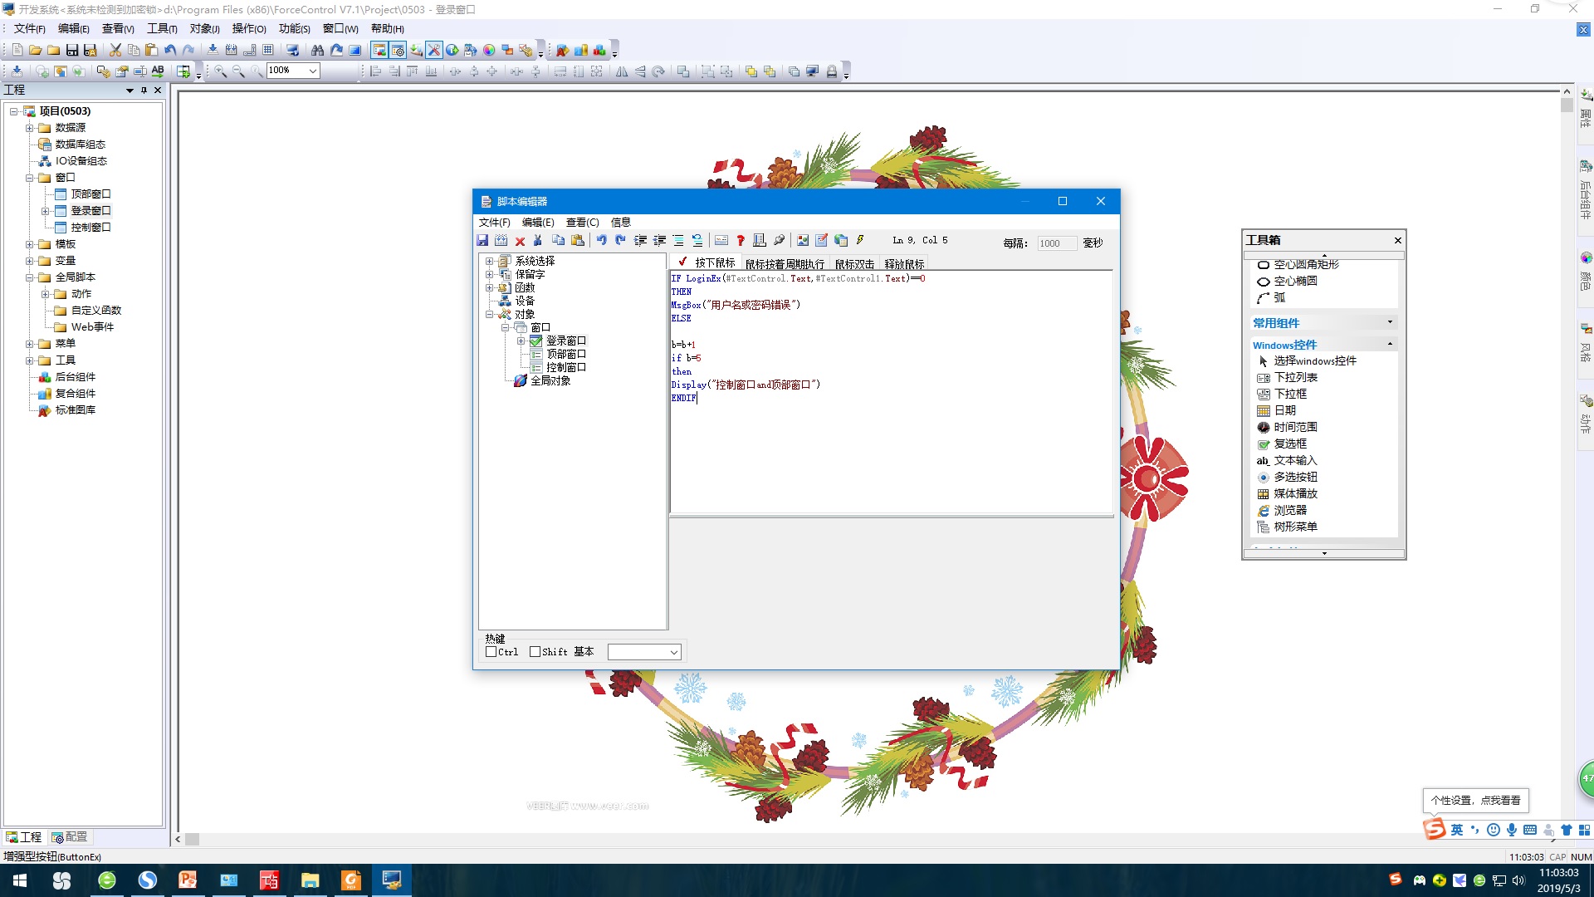Click binoculars find icon in main toolbar
Screen dimensions: 1594x897
(317, 50)
